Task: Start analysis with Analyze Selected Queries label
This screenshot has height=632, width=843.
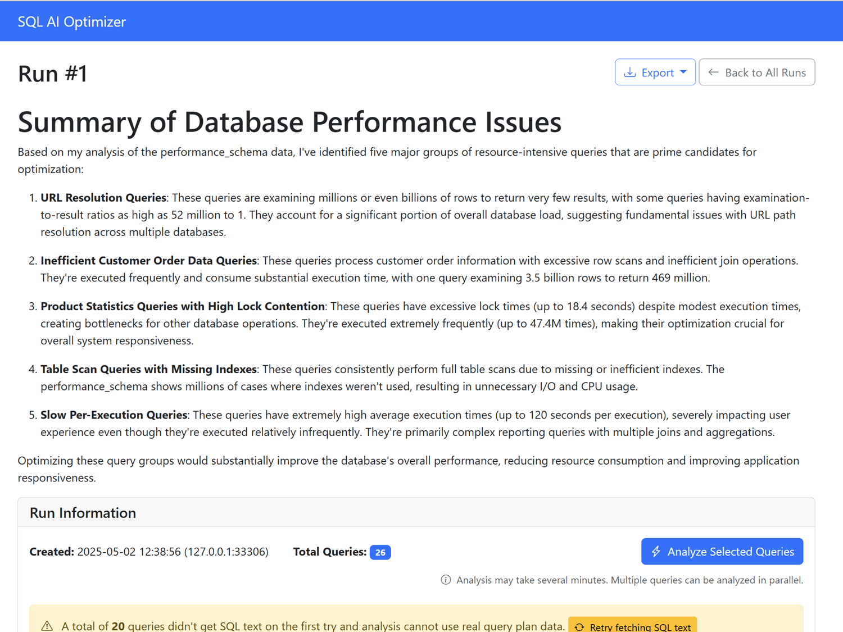Action: 731,552
